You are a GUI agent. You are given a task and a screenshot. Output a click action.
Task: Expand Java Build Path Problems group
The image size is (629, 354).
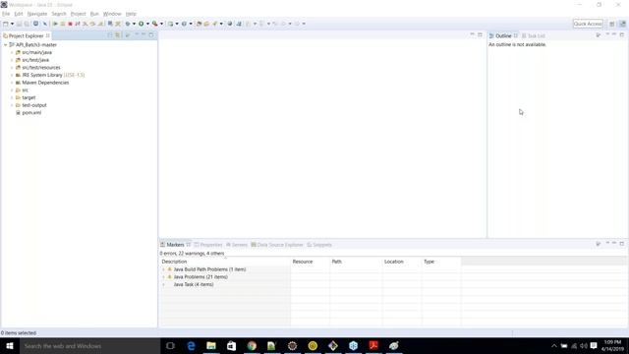pyautogui.click(x=164, y=269)
